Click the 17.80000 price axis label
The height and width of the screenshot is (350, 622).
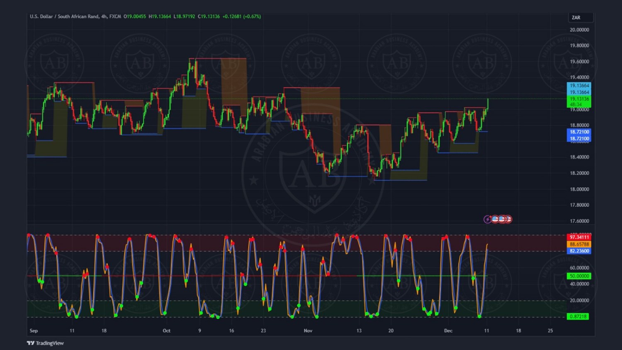click(x=579, y=205)
